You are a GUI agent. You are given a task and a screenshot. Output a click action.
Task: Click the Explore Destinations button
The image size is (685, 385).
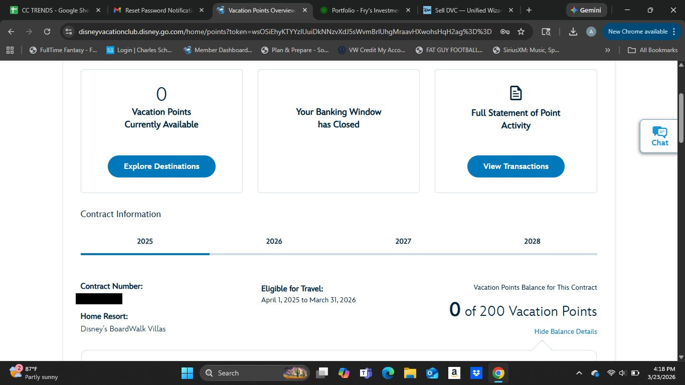point(161,166)
